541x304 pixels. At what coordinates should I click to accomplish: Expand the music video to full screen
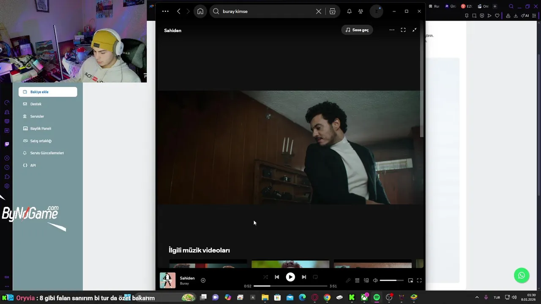[403, 30]
